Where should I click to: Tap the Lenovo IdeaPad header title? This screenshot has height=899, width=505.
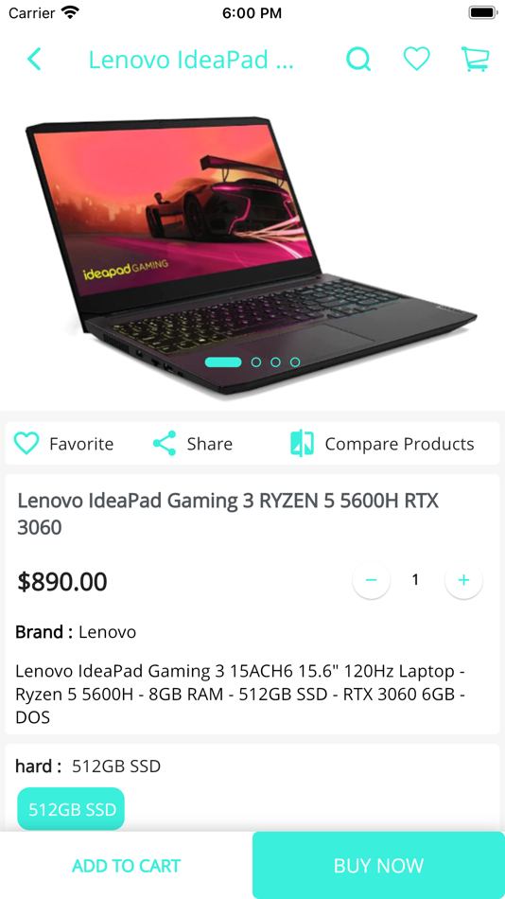pyautogui.click(x=191, y=60)
